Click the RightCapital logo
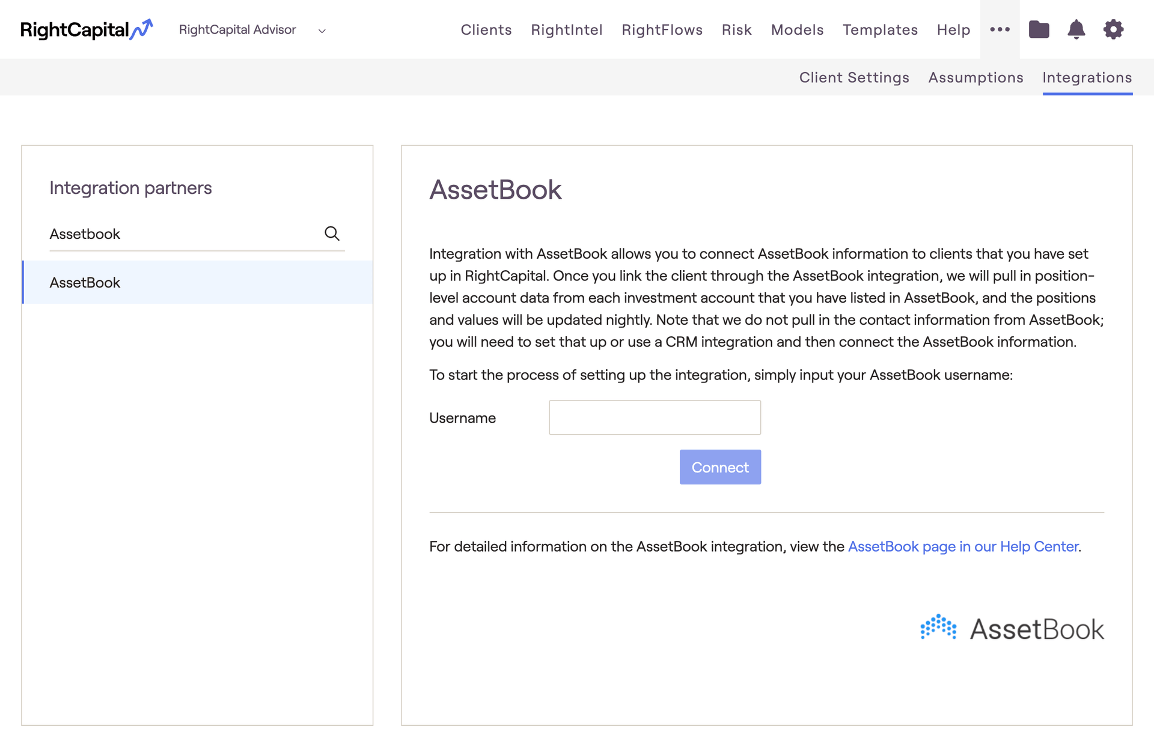The height and width of the screenshot is (745, 1154). (x=87, y=29)
